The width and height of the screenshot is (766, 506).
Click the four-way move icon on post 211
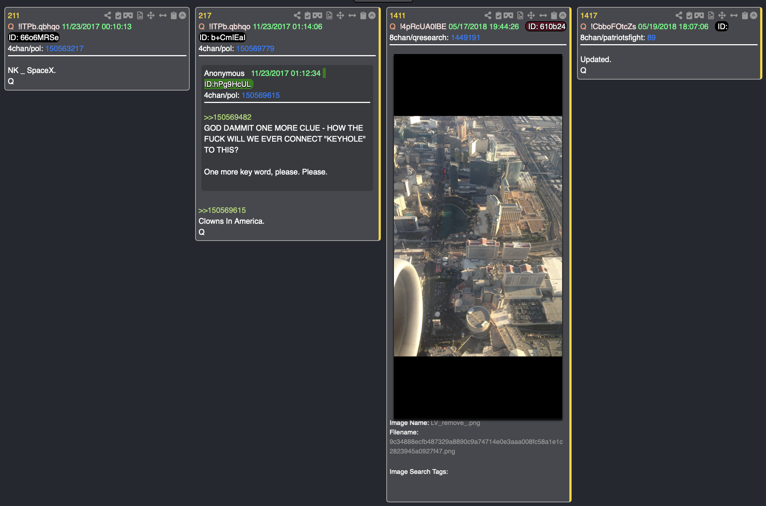(151, 15)
